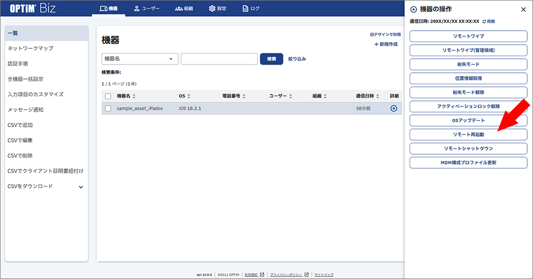Click the 利用規約 footer link
This screenshot has height=279, width=533.
(251, 275)
